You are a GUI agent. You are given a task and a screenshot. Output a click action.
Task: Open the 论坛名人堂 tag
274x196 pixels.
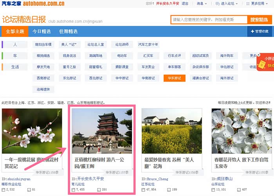pos(96,44)
